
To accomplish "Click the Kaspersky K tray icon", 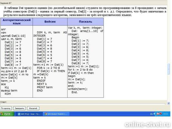I will (x=160, y=114).
